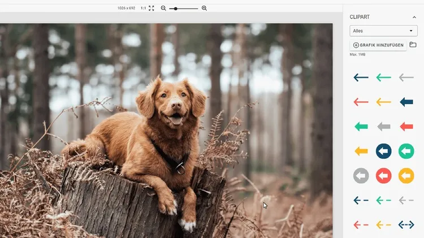Select the red circle arrow clipart
This screenshot has width=424, height=238.
[383, 176]
